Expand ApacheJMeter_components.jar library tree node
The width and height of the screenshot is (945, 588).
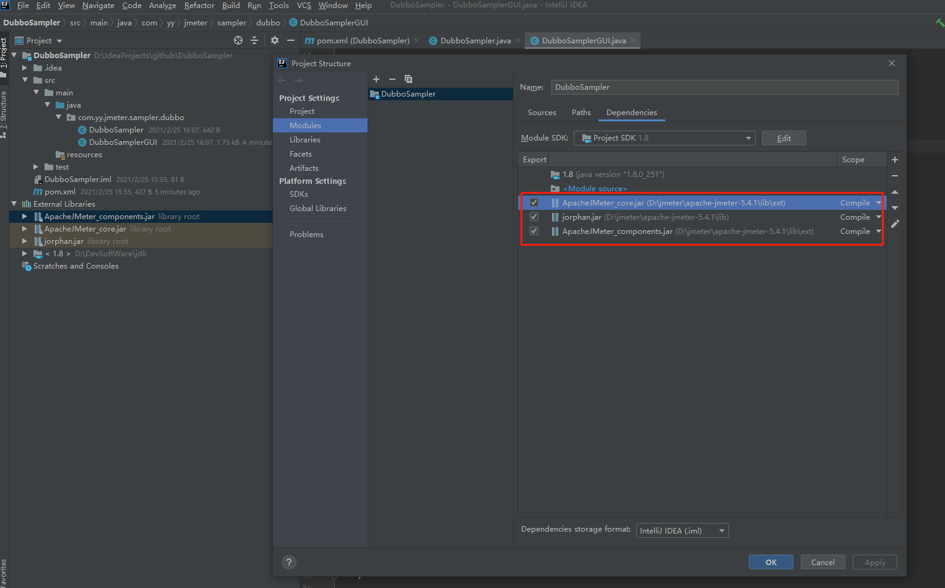[25, 217]
